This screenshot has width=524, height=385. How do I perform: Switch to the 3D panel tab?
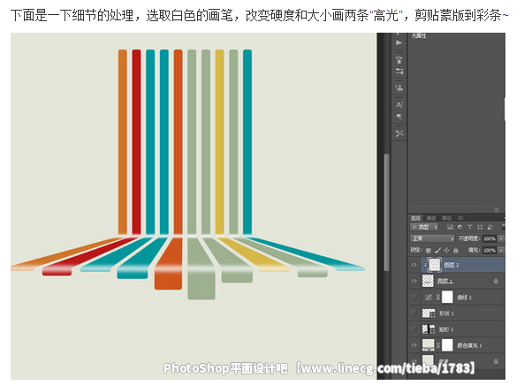click(x=460, y=218)
